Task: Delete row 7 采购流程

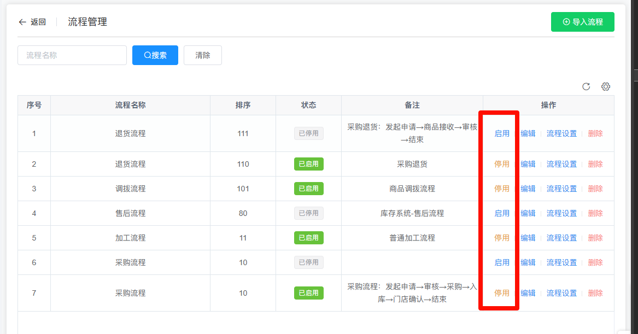Action: point(595,293)
